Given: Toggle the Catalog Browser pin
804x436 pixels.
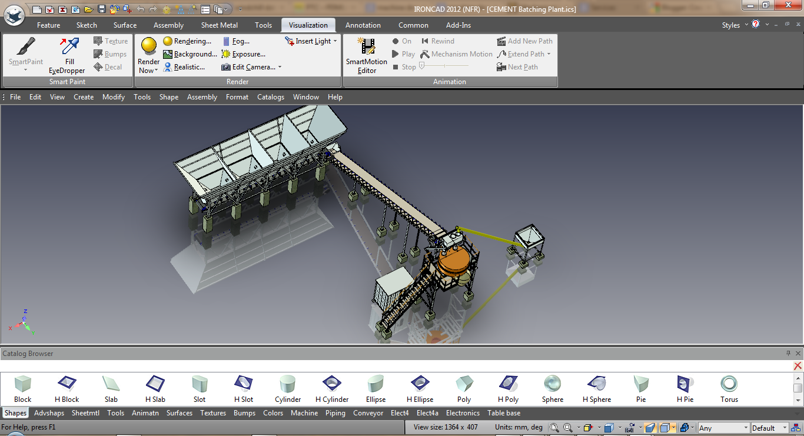Looking at the screenshot, I should [788, 353].
